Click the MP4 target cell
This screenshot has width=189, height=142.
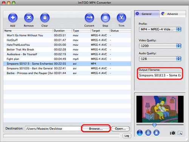[93, 64]
